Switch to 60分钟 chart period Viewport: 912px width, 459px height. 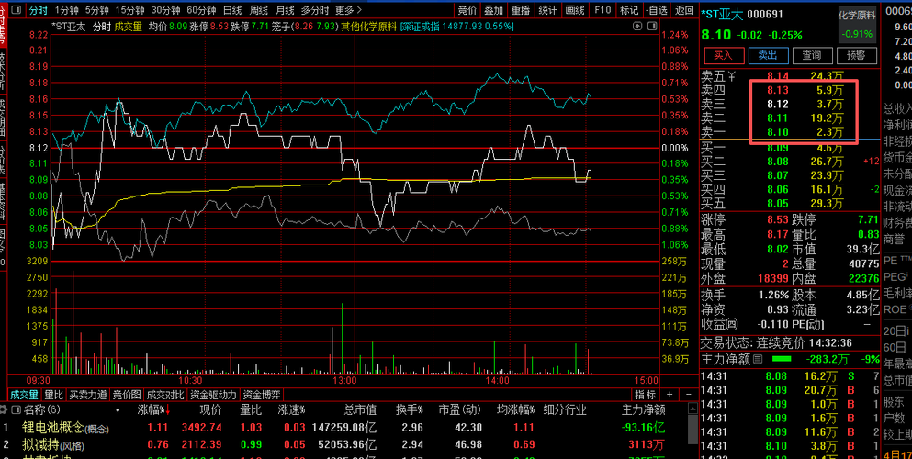pos(201,10)
